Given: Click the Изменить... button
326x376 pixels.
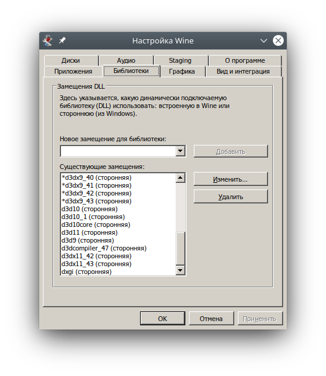Looking at the screenshot, I should [x=231, y=179].
